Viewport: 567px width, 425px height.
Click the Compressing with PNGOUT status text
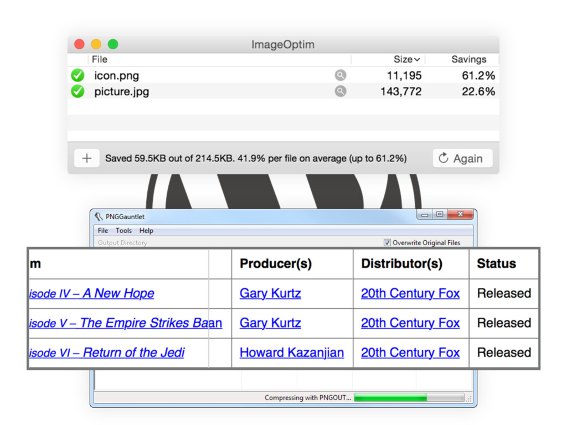click(308, 398)
